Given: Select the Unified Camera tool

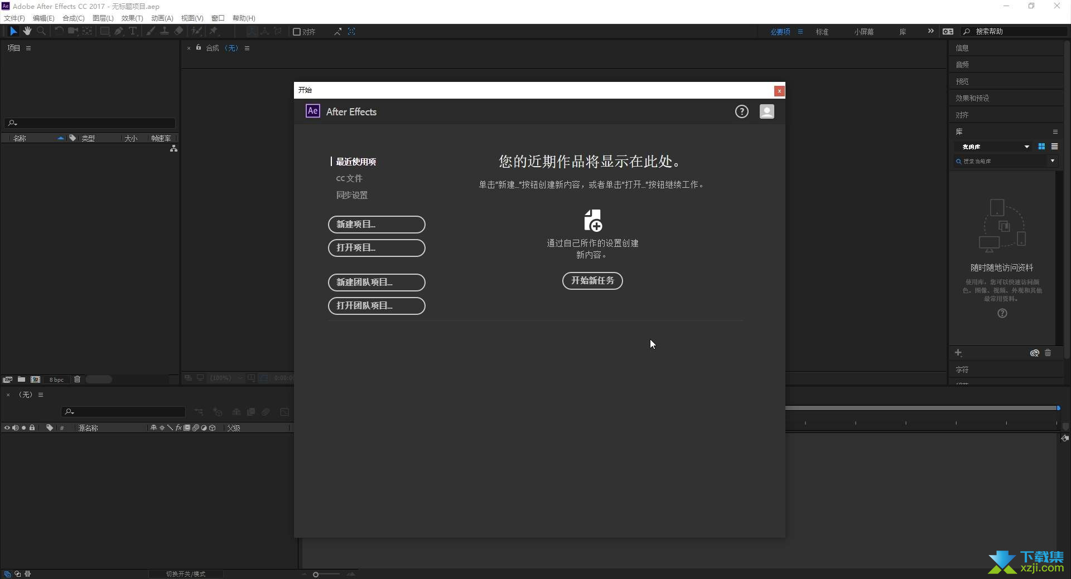Looking at the screenshot, I should click(x=73, y=31).
